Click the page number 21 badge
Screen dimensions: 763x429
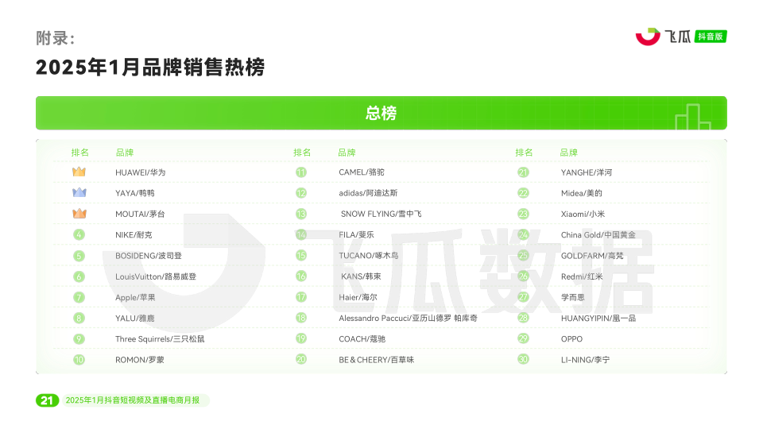pos(47,400)
